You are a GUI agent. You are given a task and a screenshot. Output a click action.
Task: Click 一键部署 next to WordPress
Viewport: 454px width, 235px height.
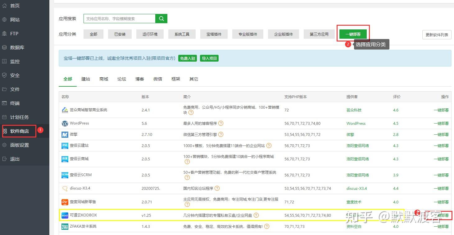tap(441, 123)
